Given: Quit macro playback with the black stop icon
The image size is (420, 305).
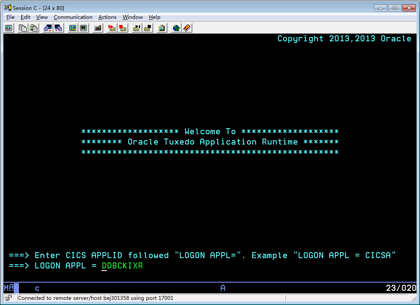Looking at the screenshot, I should click(148, 28).
